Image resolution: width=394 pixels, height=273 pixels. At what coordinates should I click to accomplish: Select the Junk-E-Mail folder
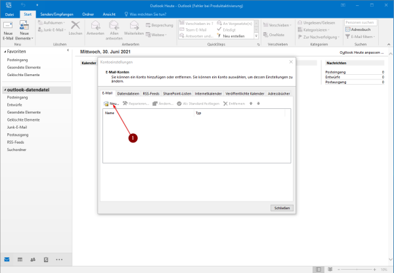[x=17, y=127]
